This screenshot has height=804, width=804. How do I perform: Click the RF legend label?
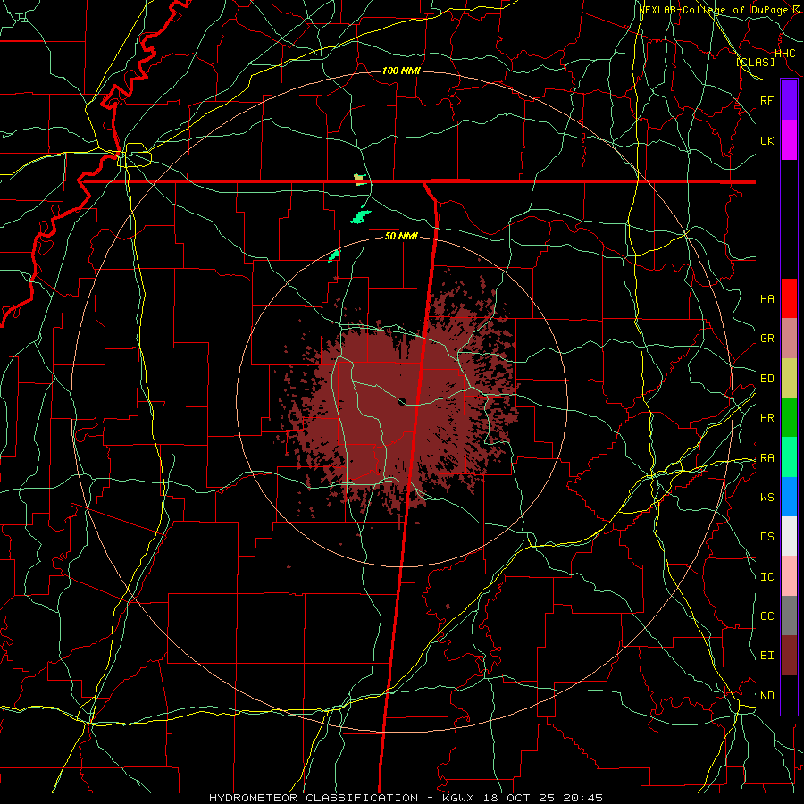[x=767, y=100]
